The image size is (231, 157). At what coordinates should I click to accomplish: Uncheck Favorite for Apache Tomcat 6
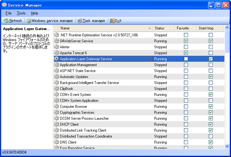[x=186, y=53]
